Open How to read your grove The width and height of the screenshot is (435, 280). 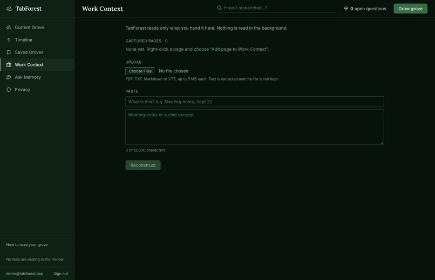(27, 245)
